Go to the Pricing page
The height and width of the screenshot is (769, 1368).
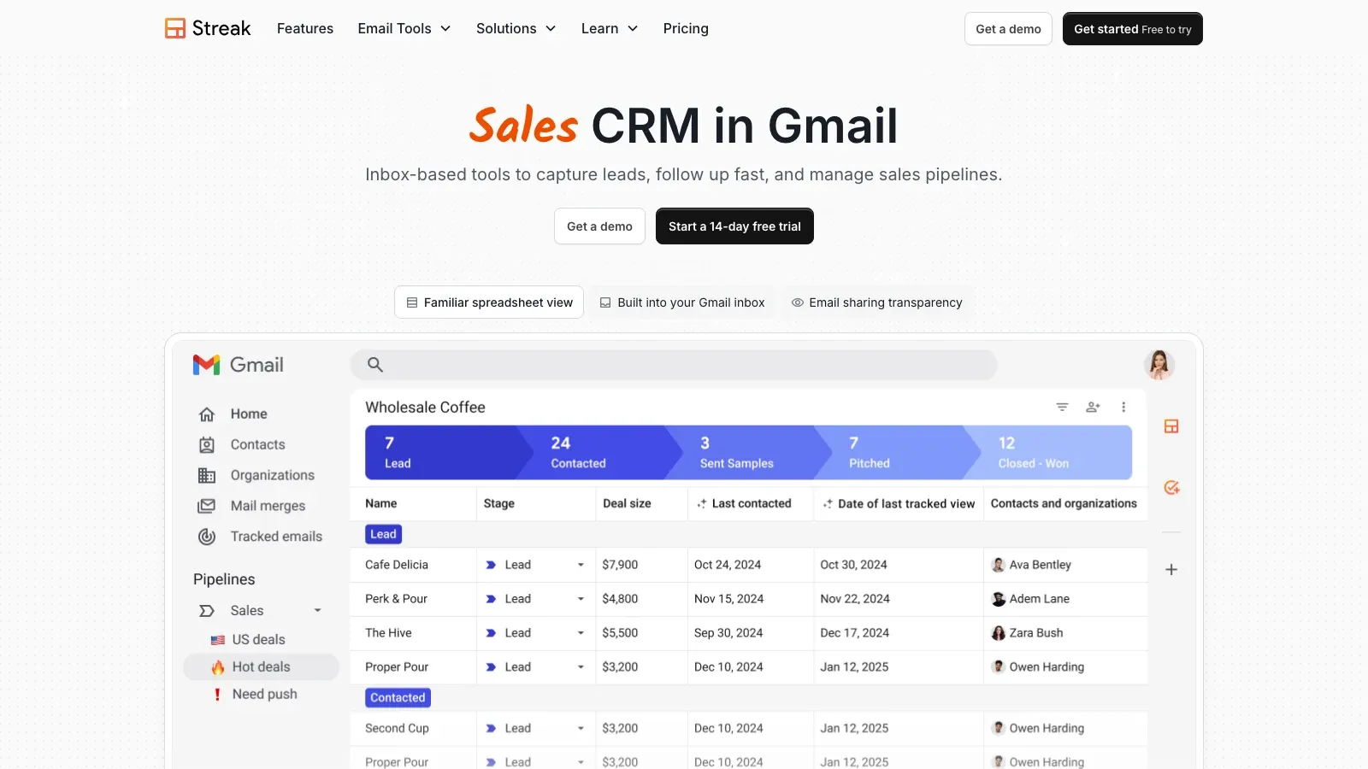[686, 29]
